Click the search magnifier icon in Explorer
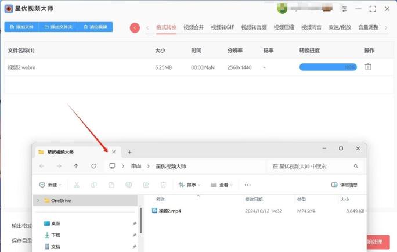 (356, 166)
